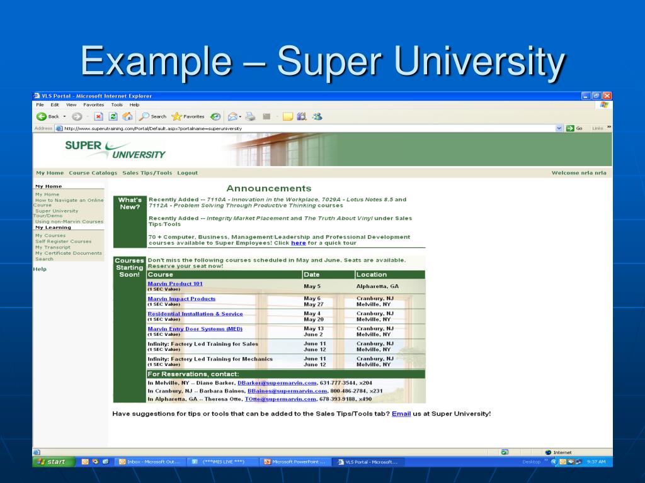
Task: Click the Forward arrow button
Action: [x=77, y=116]
